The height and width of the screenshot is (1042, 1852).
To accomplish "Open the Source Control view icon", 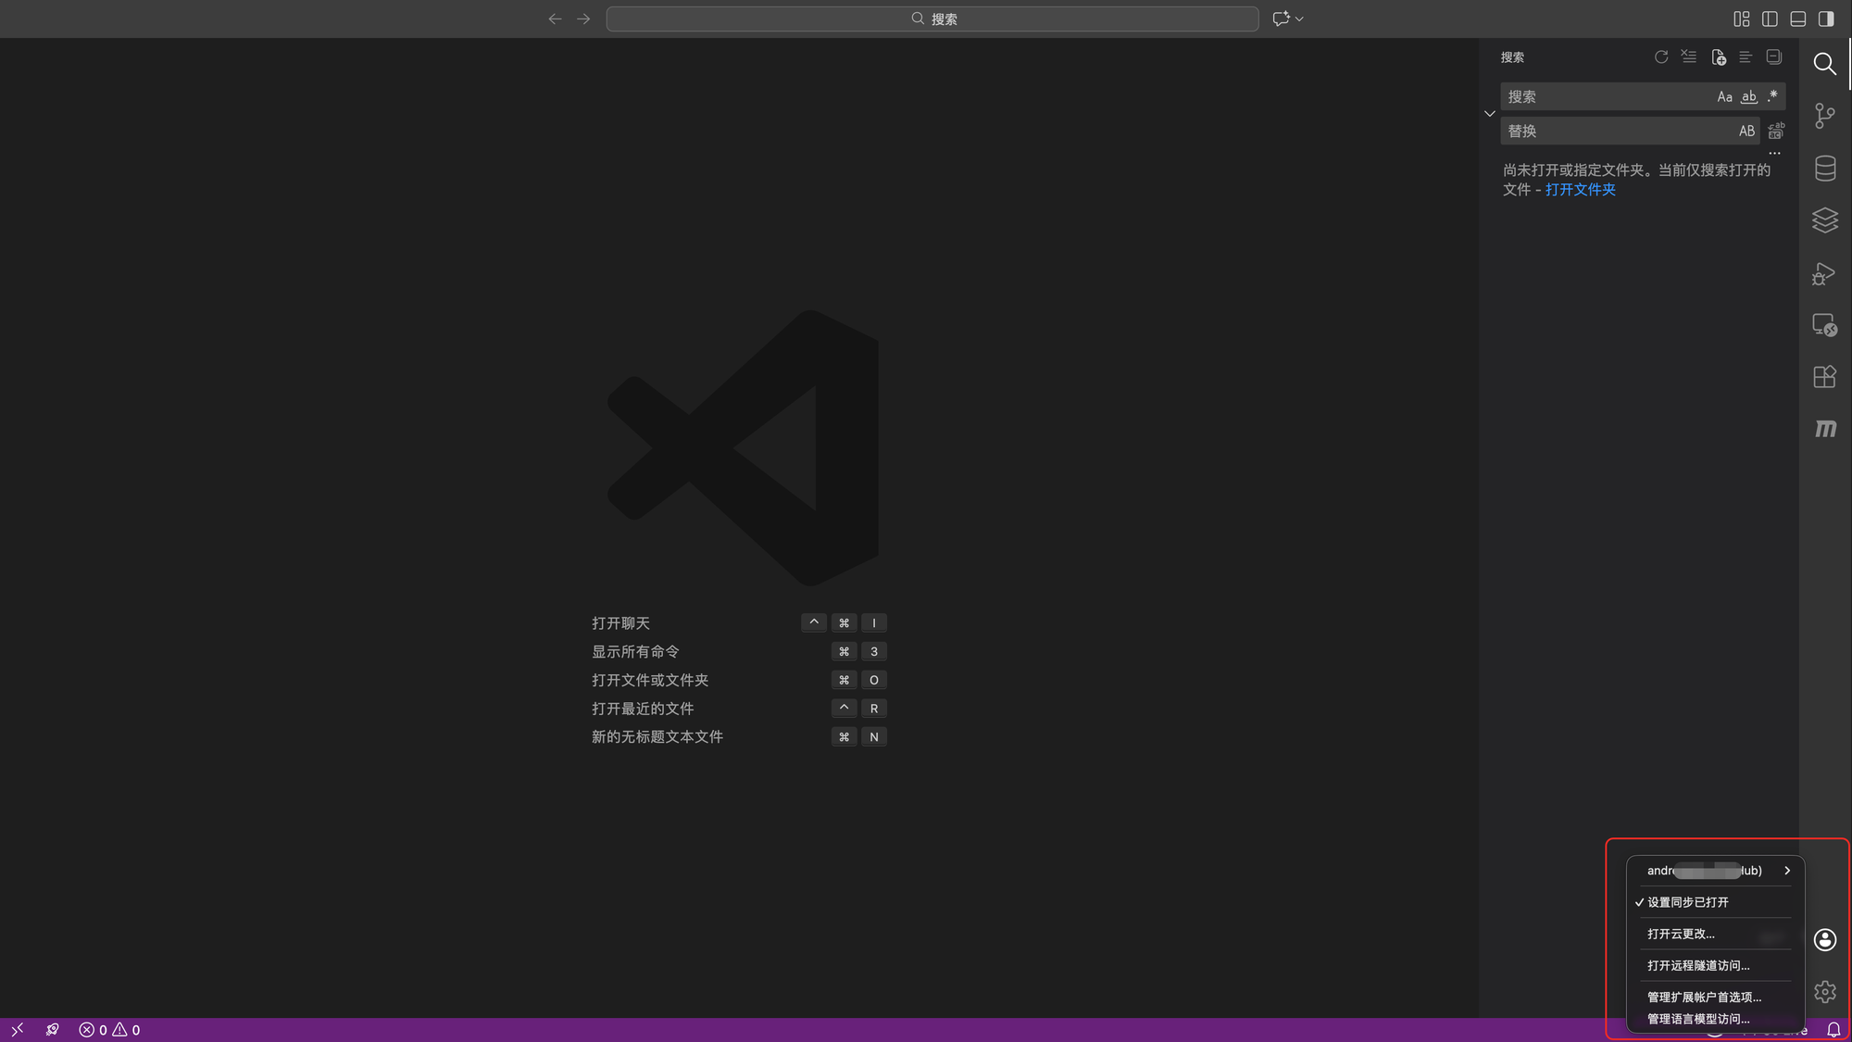I will click(1824, 116).
